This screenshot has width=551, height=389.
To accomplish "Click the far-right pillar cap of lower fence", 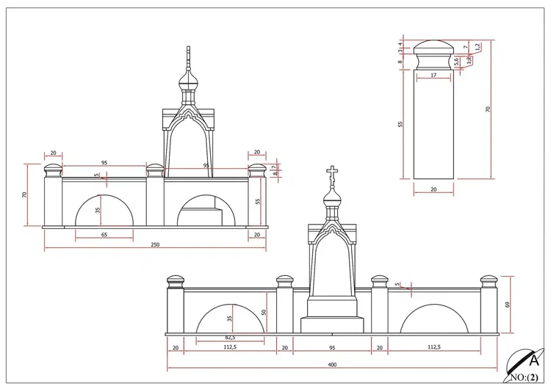I will (x=488, y=281).
